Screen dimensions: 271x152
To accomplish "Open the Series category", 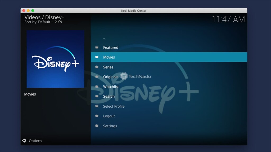I will point(169,67).
